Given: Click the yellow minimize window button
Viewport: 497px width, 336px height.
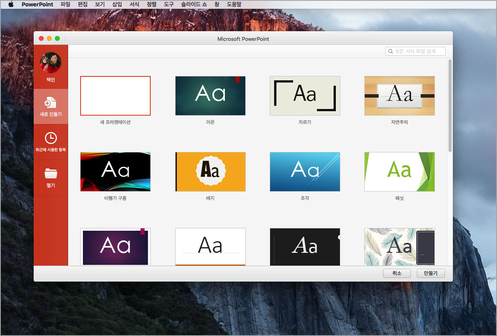Looking at the screenshot, I should (x=49, y=38).
